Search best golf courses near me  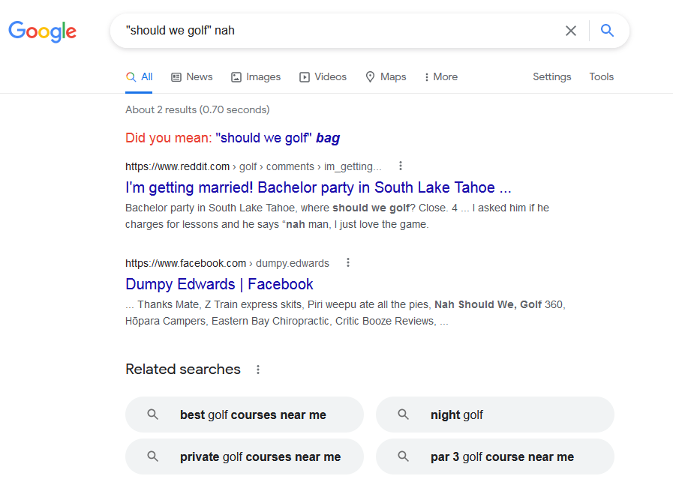tap(245, 415)
